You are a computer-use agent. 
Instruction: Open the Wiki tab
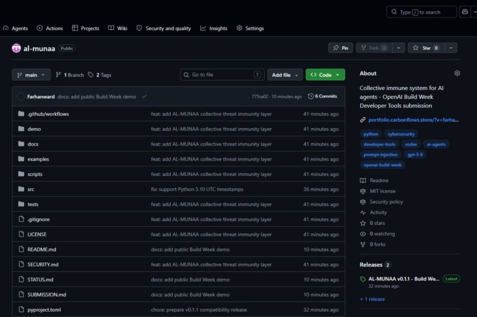(118, 28)
